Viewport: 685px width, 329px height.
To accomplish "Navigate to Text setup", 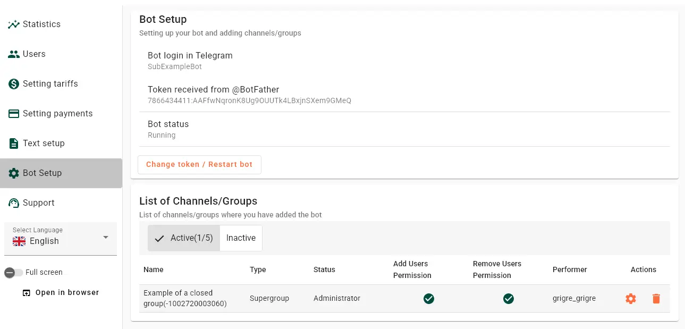I will 61,144.
